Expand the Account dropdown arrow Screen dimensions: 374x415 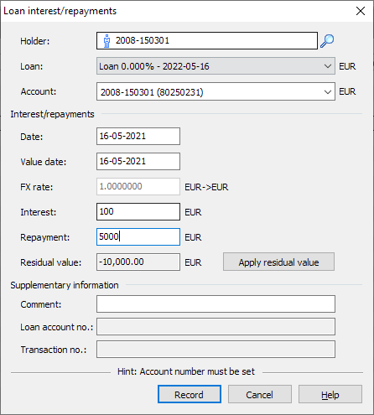pos(328,91)
